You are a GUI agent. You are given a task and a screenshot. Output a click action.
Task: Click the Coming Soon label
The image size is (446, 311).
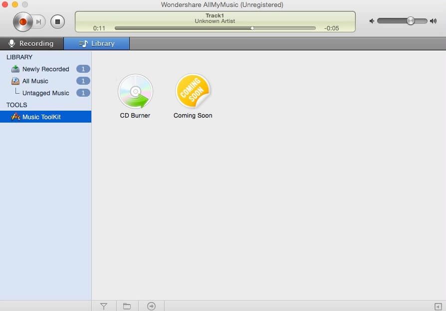click(193, 116)
